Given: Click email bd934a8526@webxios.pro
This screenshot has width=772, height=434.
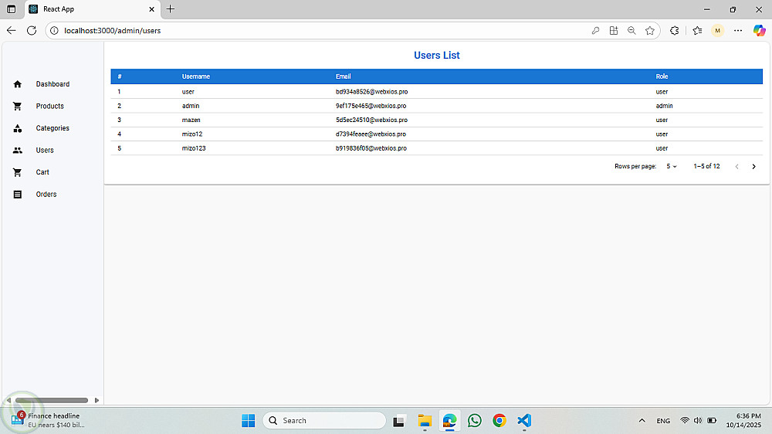Looking at the screenshot, I should (372, 92).
